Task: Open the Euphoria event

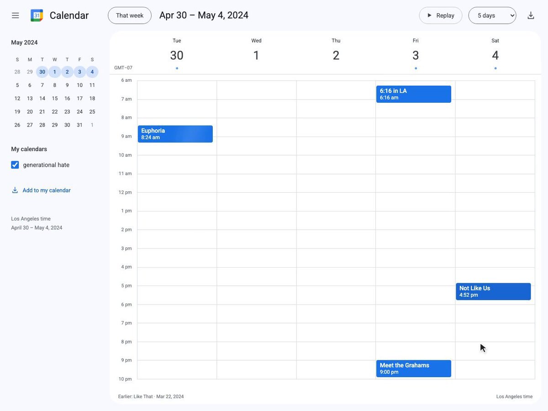Action: click(175, 134)
